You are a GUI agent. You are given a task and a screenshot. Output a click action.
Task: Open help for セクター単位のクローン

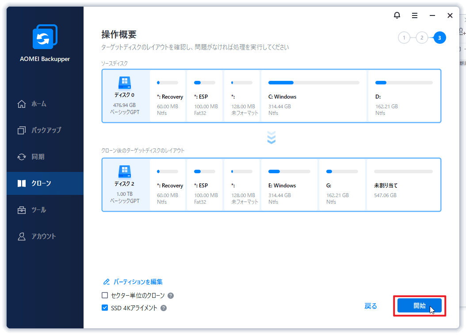tap(171, 296)
